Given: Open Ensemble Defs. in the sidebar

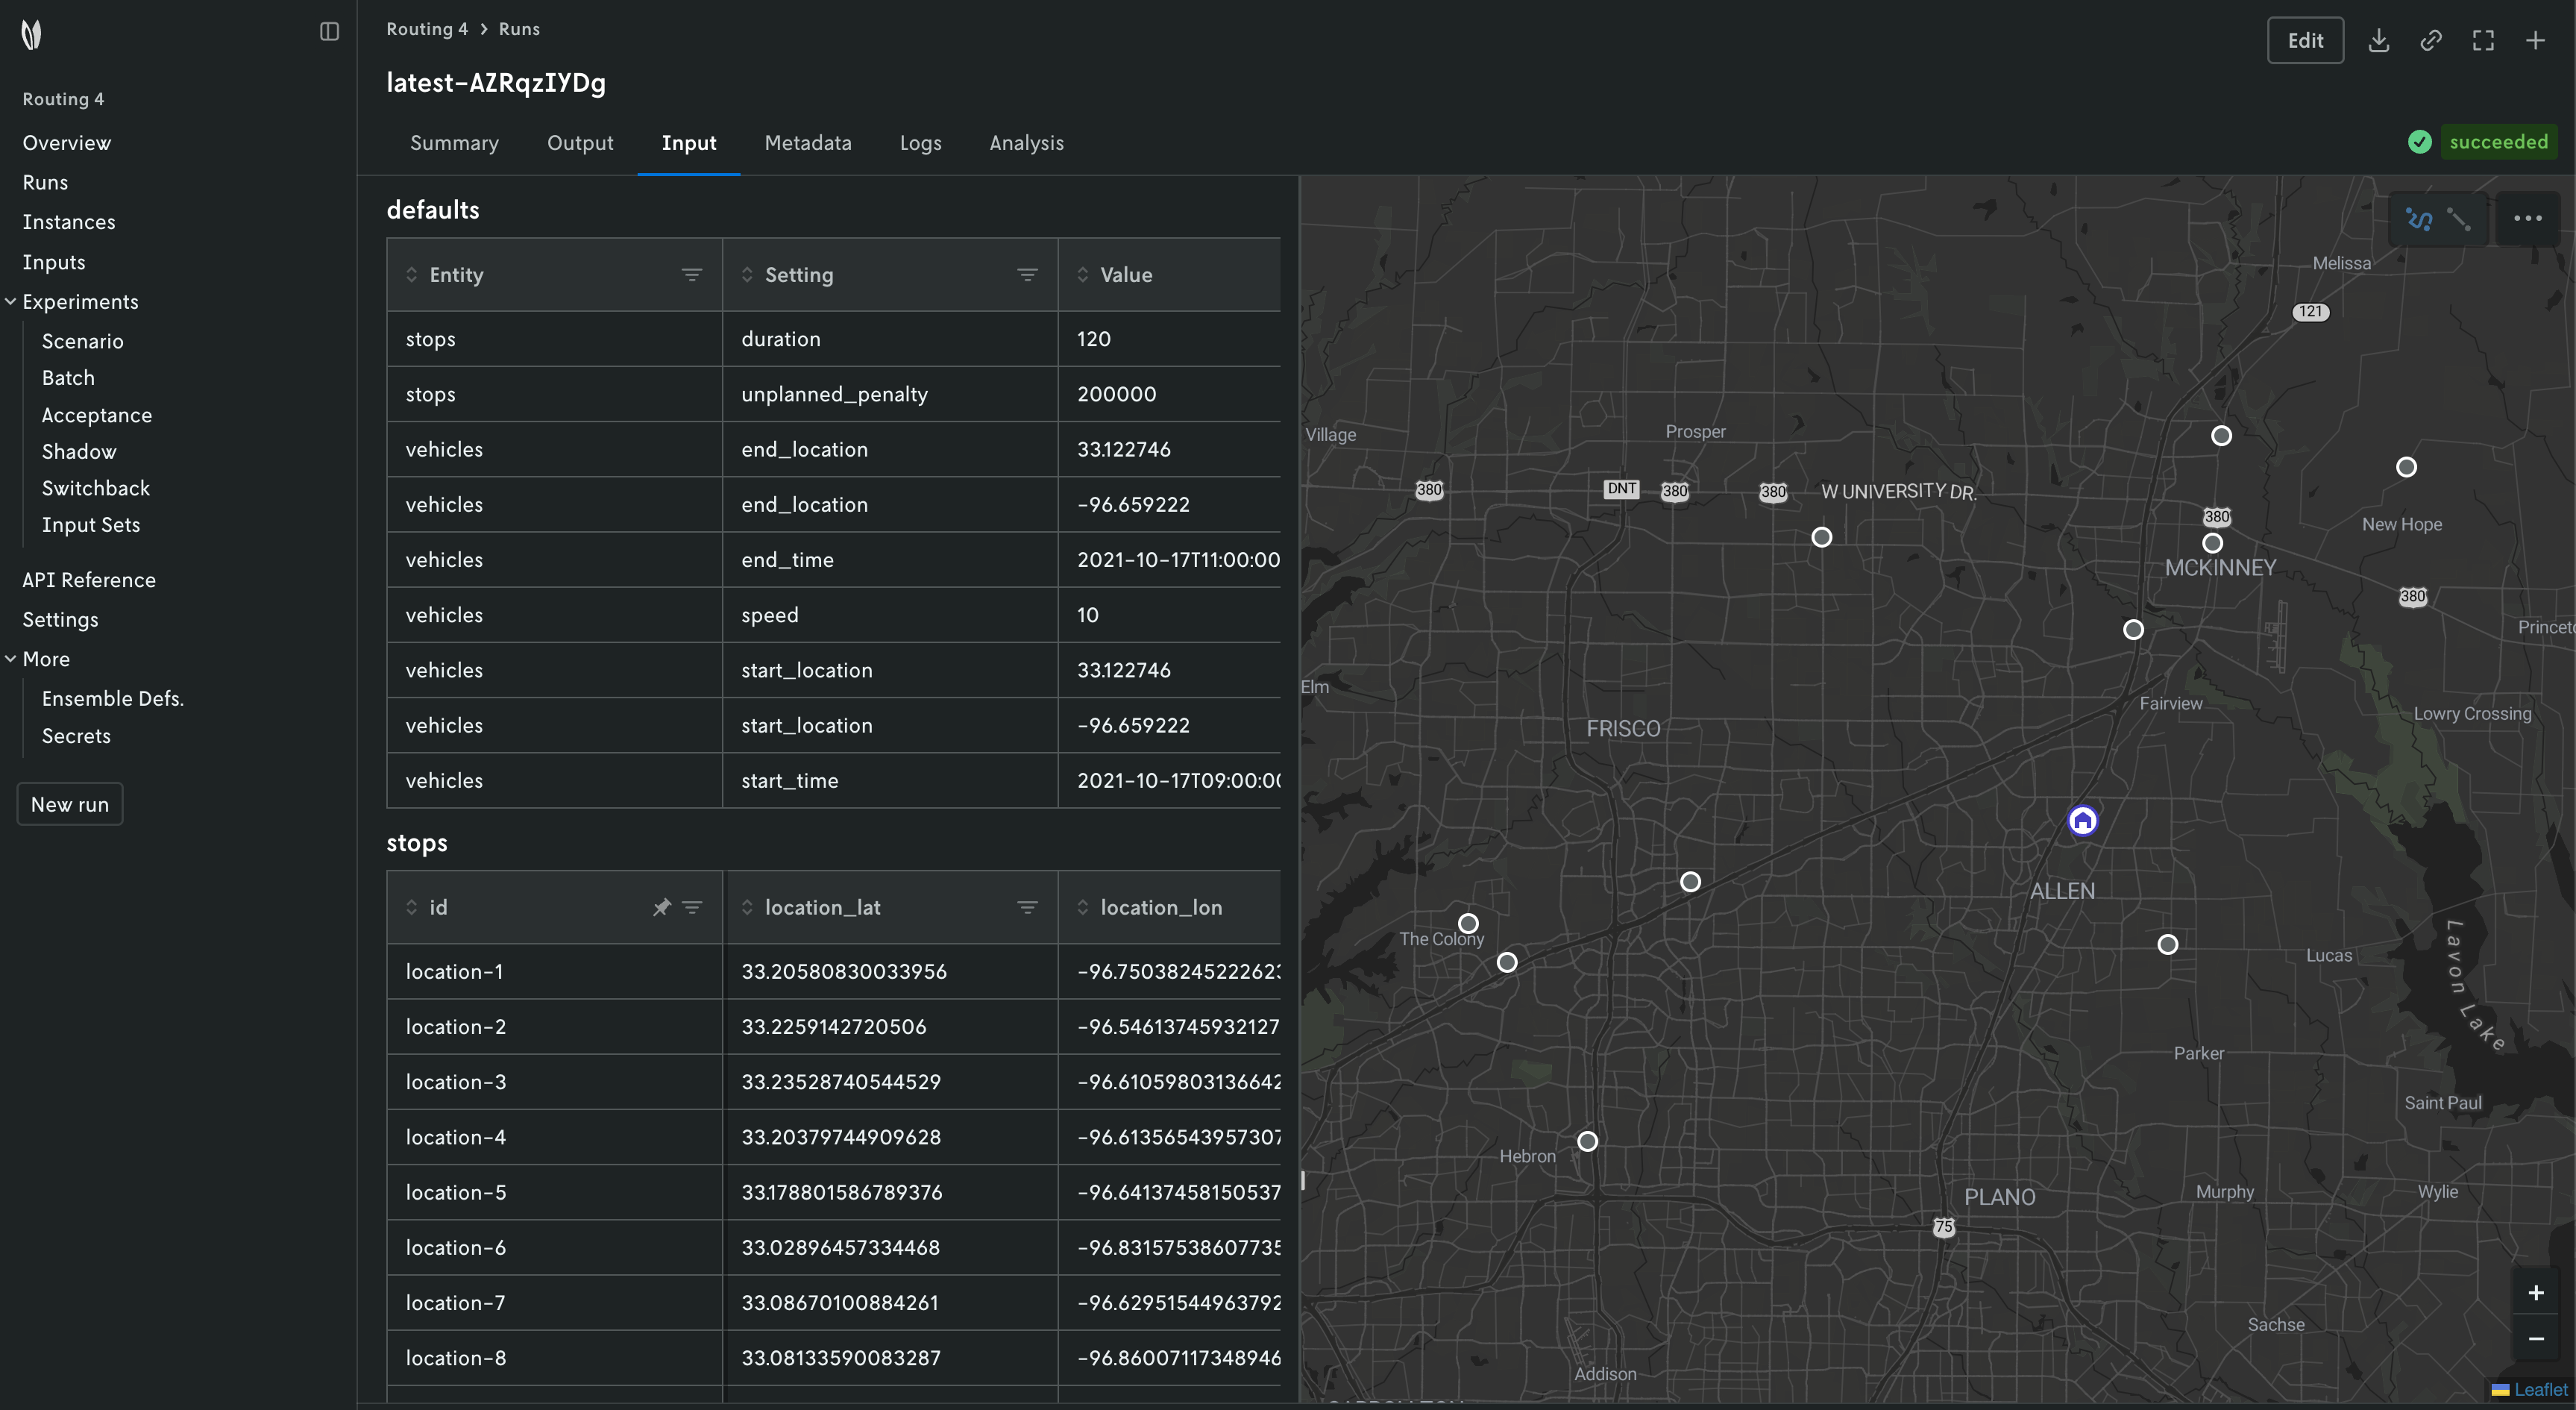Looking at the screenshot, I should point(113,699).
